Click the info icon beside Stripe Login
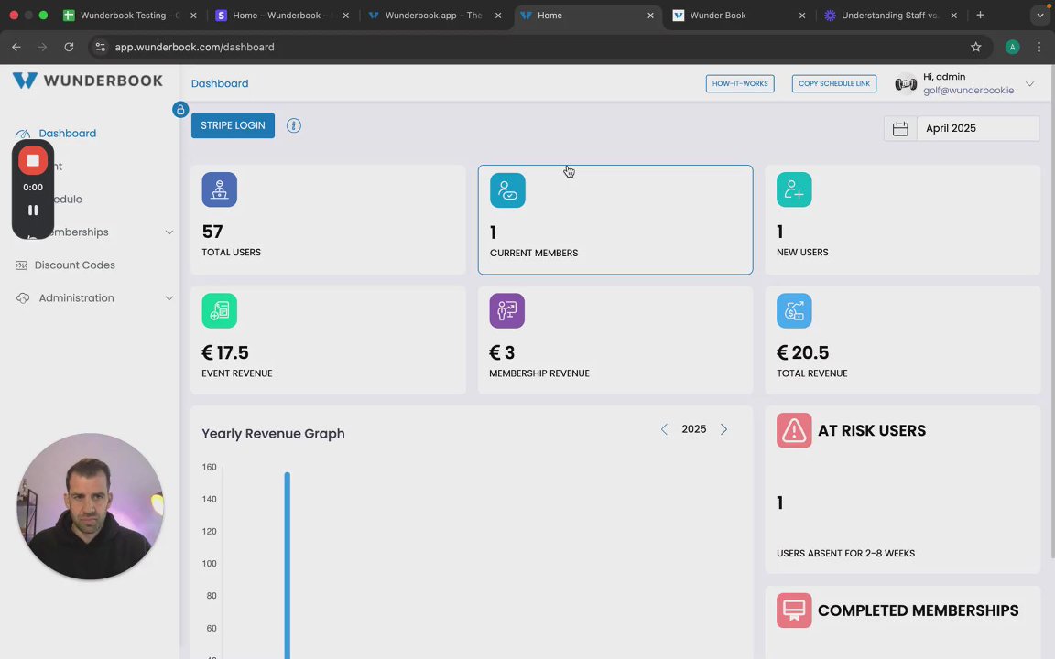1055x659 pixels. [x=293, y=125]
